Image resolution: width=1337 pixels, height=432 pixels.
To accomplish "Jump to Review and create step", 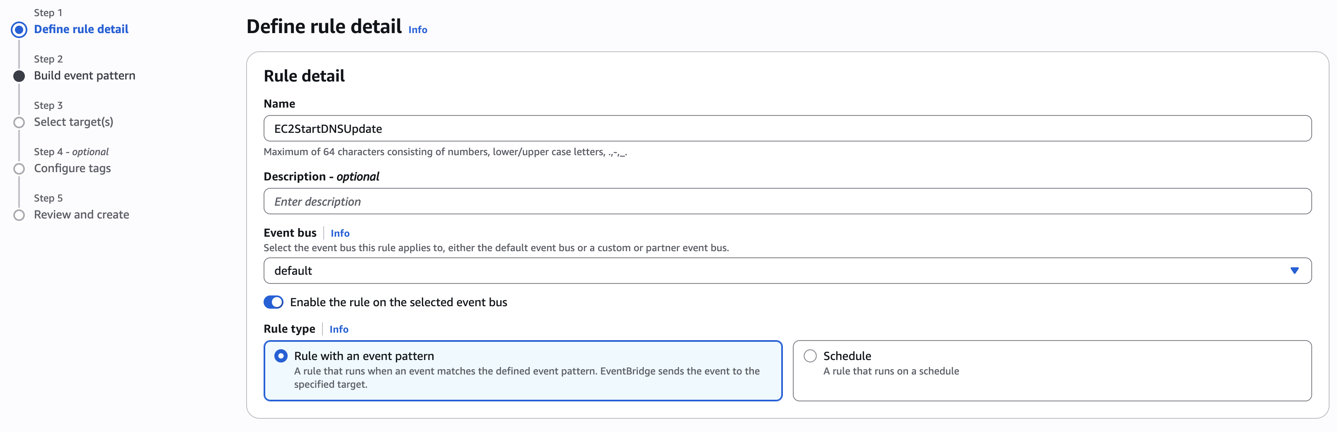I will click(82, 214).
